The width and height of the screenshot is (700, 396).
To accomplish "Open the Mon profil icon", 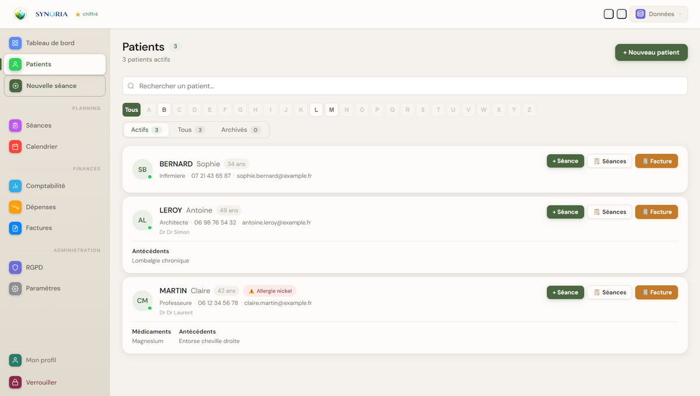I will (x=15, y=360).
